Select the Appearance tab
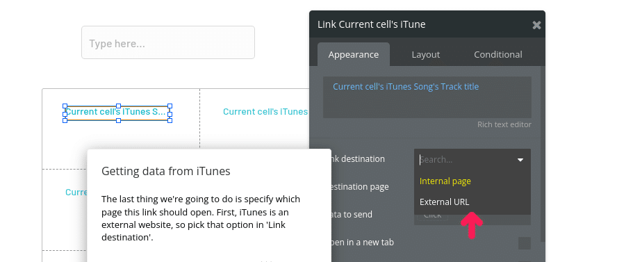617x262 pixels. pyautogui.click(x=354, y=55)
